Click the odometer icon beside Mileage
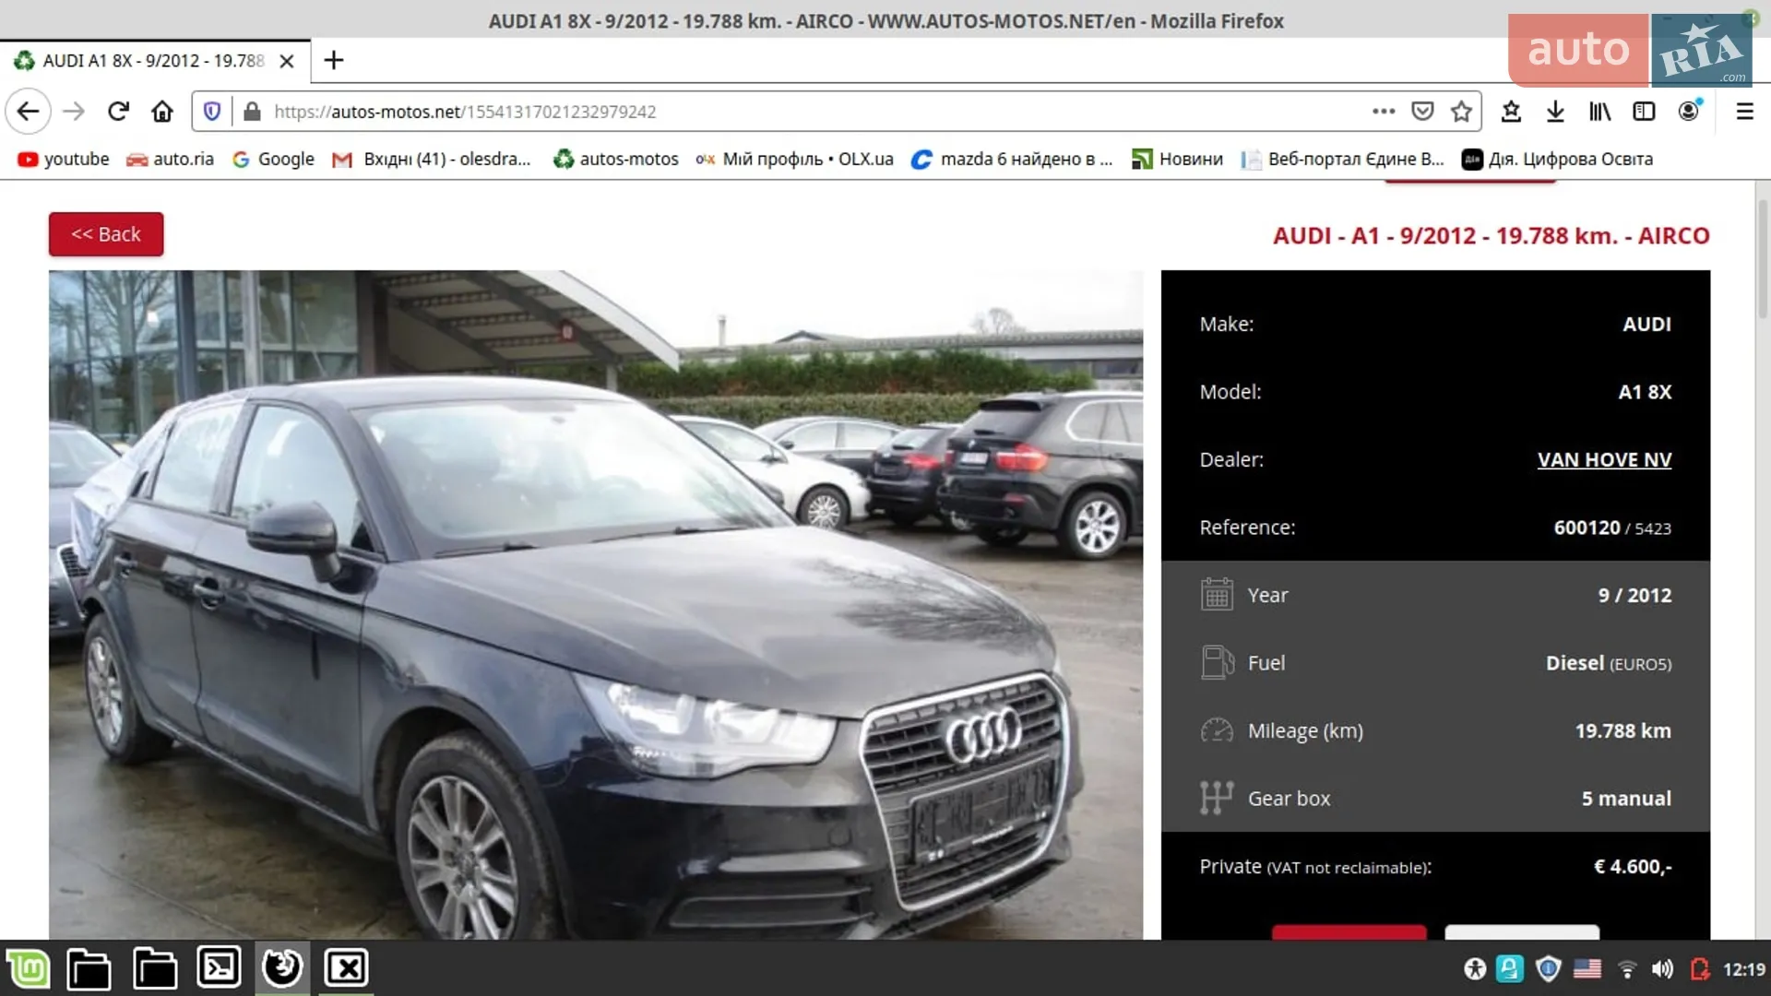Image resolution: width=1771 pixels, height=996 pixels. 1217,730
